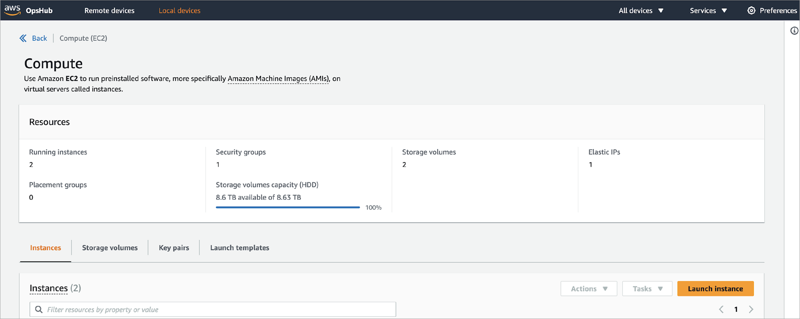Click the Launch instance button
Image resolution: width=800 pixels, height=319 pixels.
[x=715, y=289]
